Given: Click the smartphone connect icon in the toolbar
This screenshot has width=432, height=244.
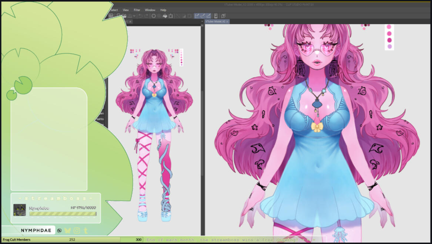Looking at the screenshot, I should coord(216,16).
